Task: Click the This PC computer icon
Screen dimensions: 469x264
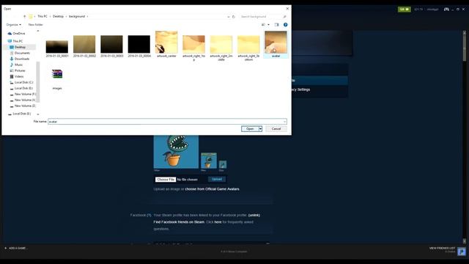Action: [x=10, y=41]
